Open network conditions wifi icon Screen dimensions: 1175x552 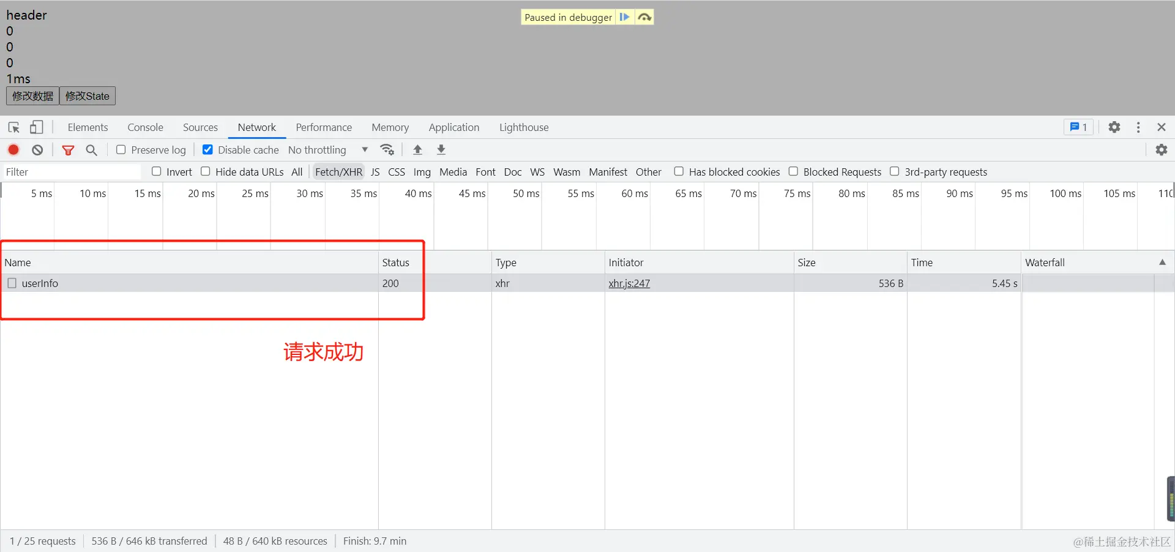click(x=387, y=150)
